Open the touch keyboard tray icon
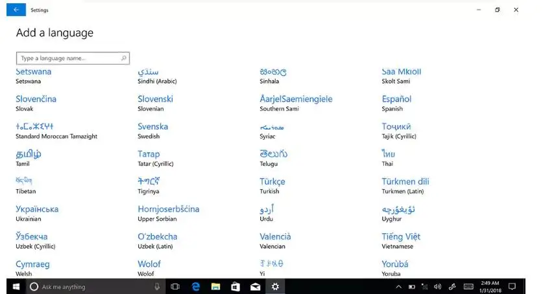 (468, 286)
